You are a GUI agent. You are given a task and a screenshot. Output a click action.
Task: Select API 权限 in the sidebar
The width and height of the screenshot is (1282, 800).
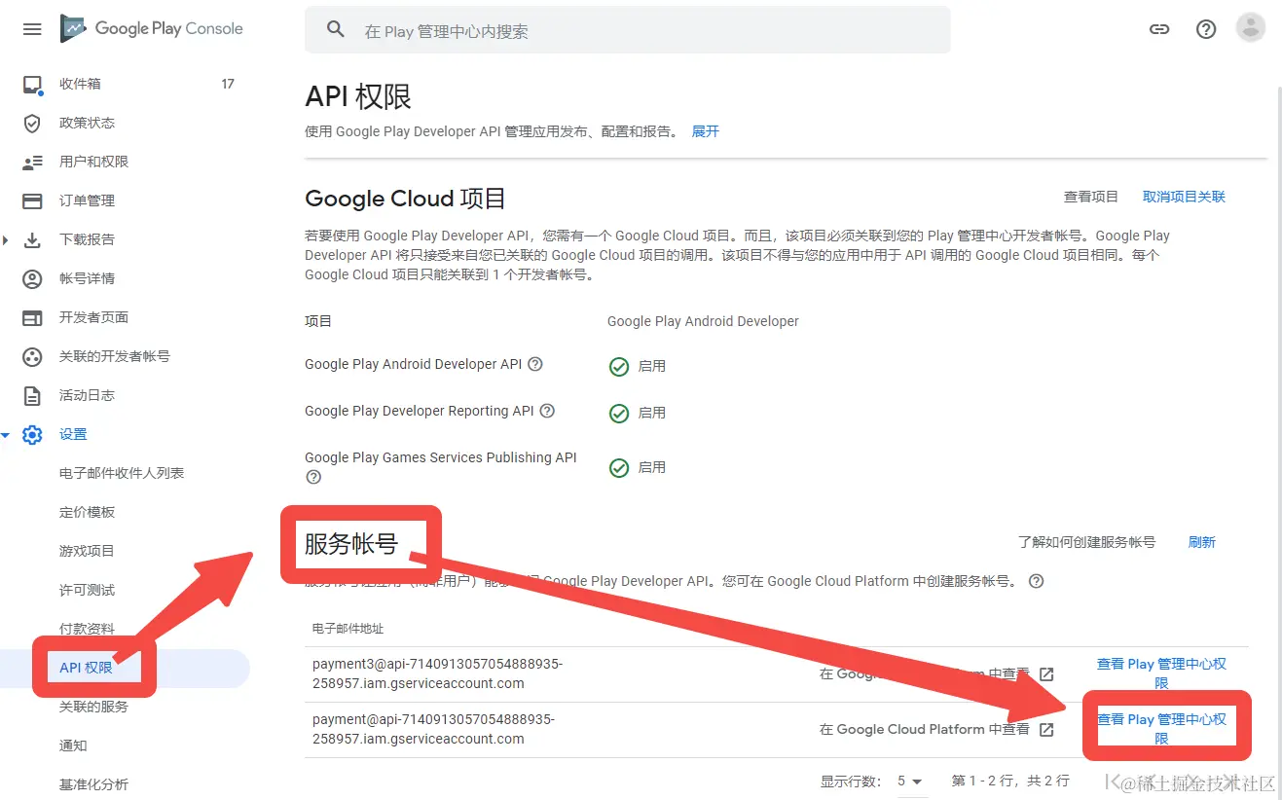coord(86,668)
